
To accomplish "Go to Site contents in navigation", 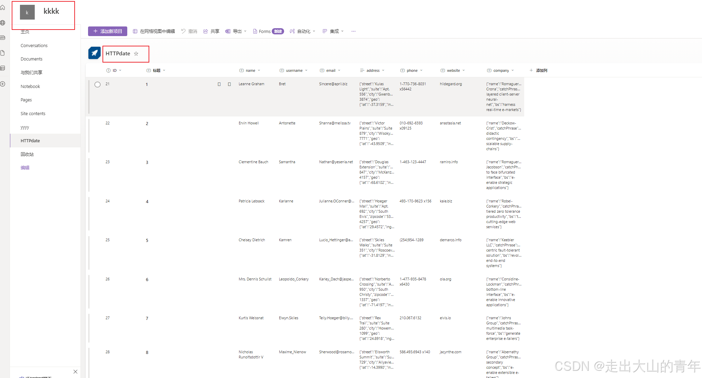I will coord(33,114).
